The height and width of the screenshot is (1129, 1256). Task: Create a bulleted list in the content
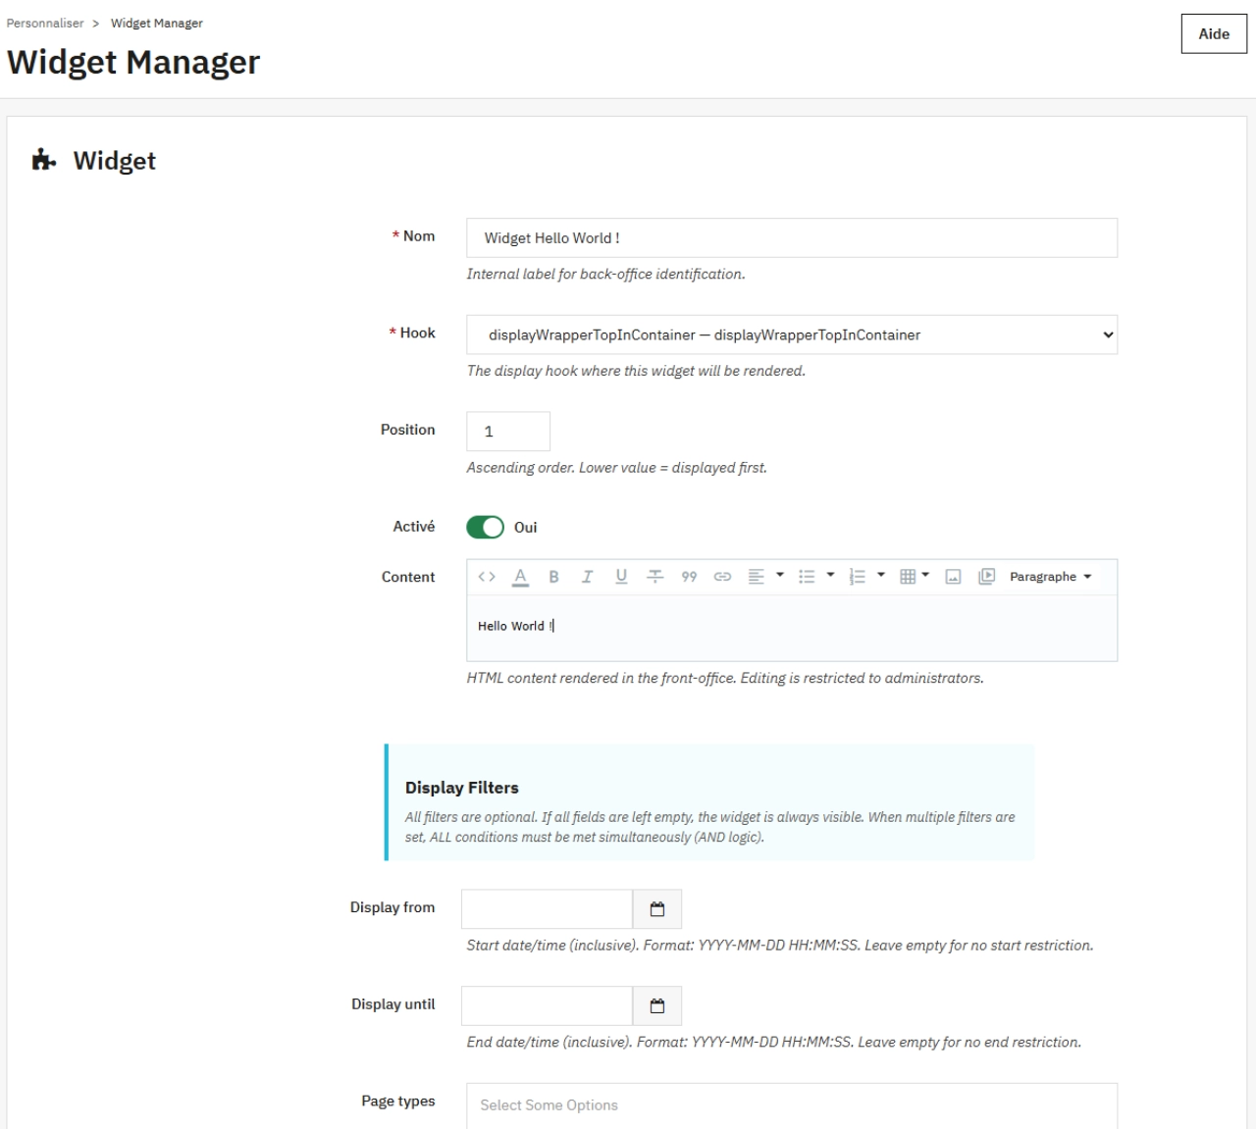[x=808, y=577]
